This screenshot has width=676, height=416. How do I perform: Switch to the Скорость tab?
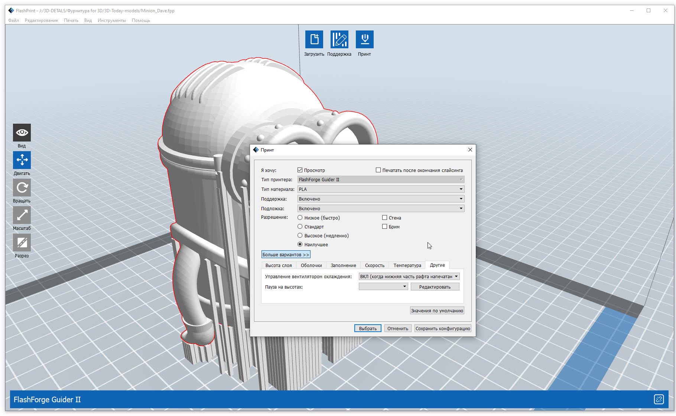tap(374, 265)
